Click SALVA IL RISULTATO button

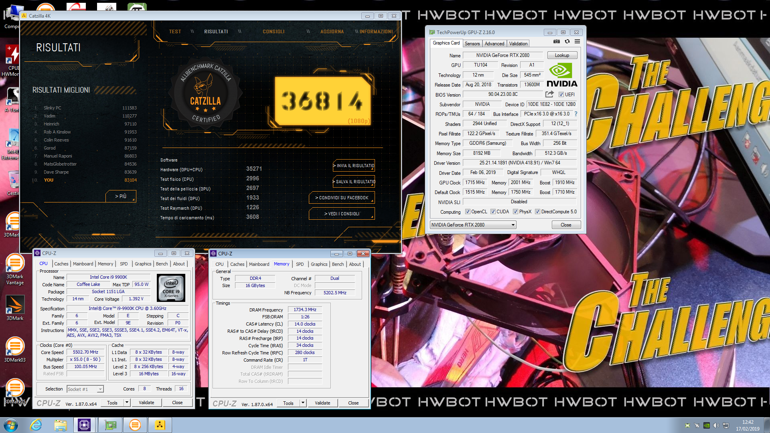pyautogui.click(x=354, y=182)
